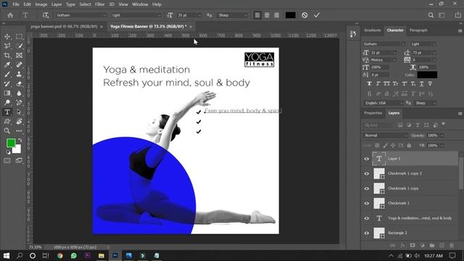Select the Horizontal Type tool

(x=7, y=112)
